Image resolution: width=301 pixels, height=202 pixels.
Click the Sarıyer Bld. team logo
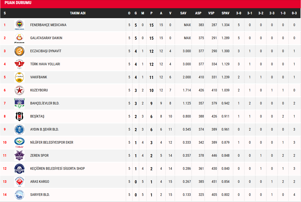point(19,195)
